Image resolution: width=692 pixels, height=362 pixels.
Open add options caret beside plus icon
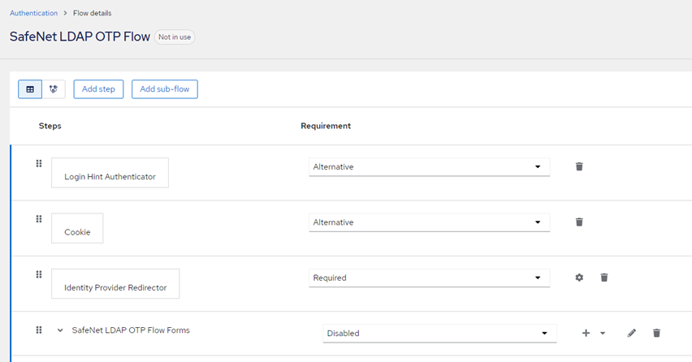pos(603,334)
